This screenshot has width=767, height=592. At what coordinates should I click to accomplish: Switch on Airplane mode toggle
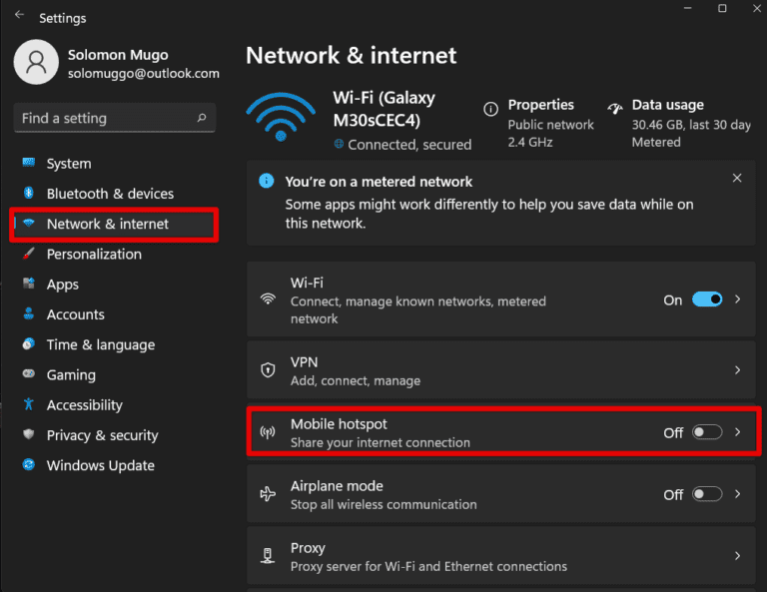[x=707, y=494]
